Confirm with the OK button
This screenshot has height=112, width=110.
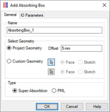[x=47, y=107]
